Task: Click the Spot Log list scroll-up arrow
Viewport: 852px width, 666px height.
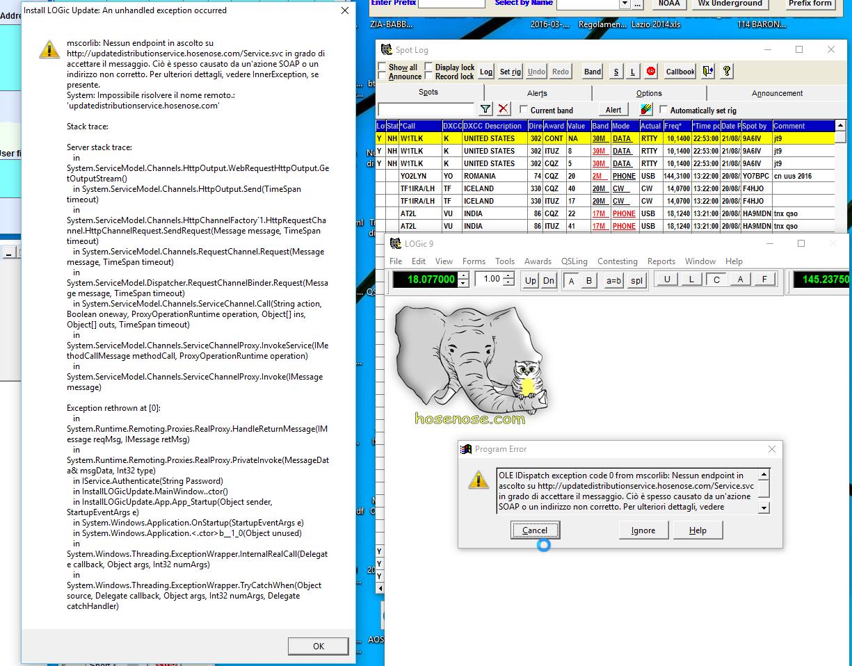Action: (840, 126)
